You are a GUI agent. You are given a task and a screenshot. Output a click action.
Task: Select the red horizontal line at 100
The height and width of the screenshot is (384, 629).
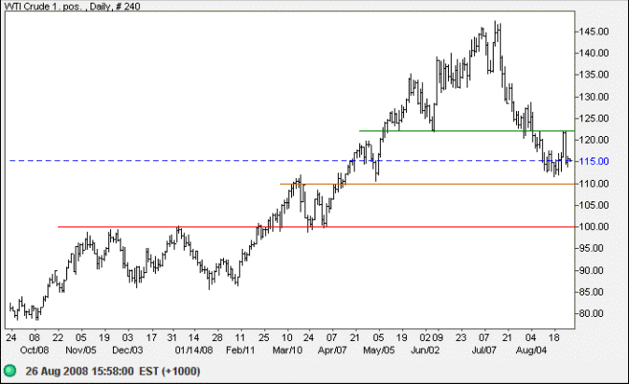[316, 226]
